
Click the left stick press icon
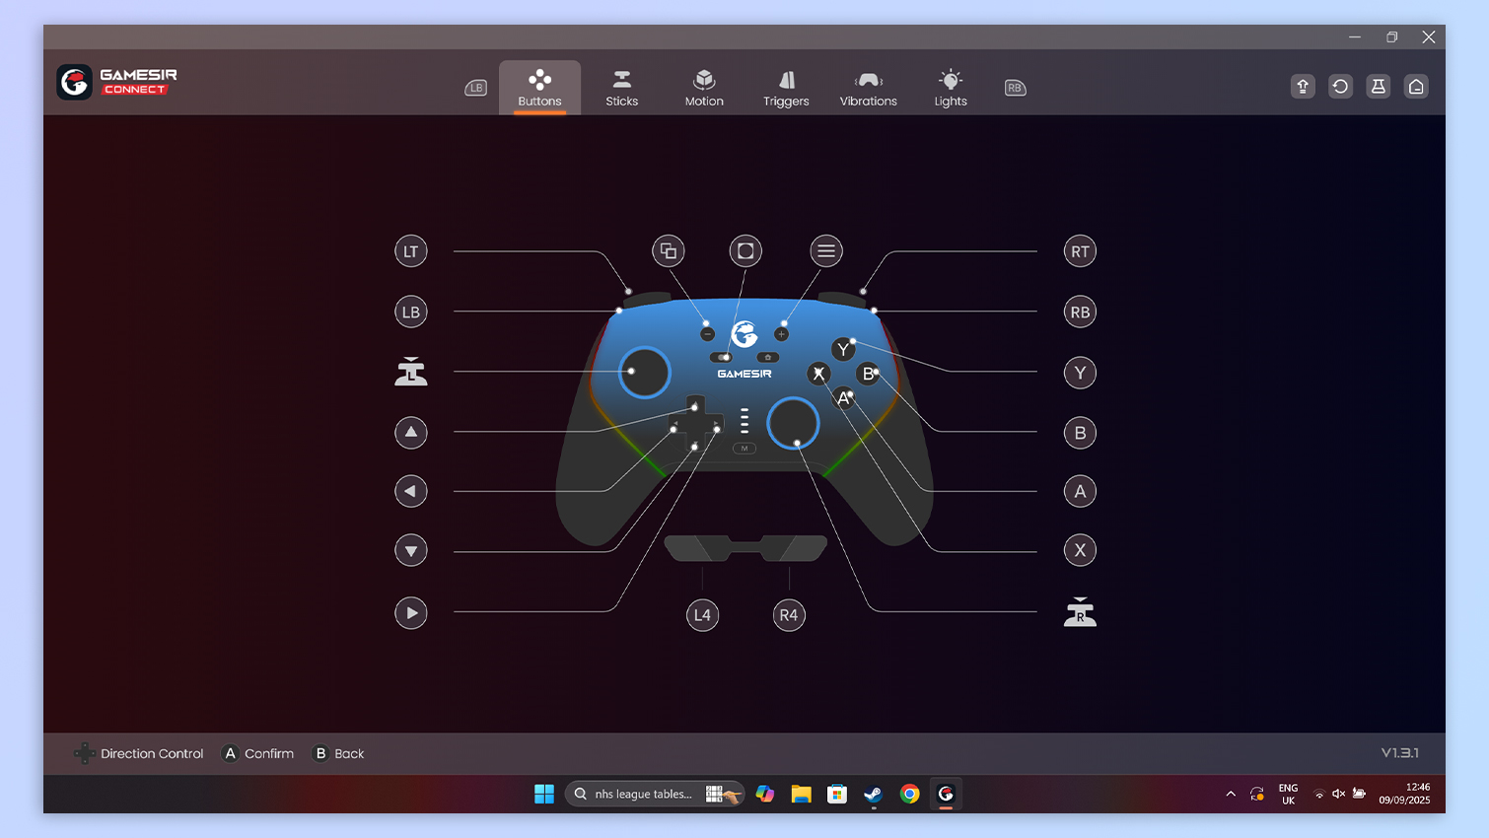tap(411, 373)
